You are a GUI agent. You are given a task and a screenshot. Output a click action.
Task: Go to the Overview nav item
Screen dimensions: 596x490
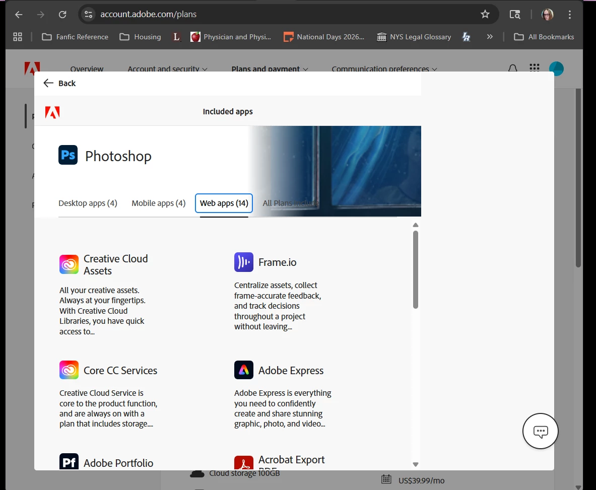click(x=87, y=69)
